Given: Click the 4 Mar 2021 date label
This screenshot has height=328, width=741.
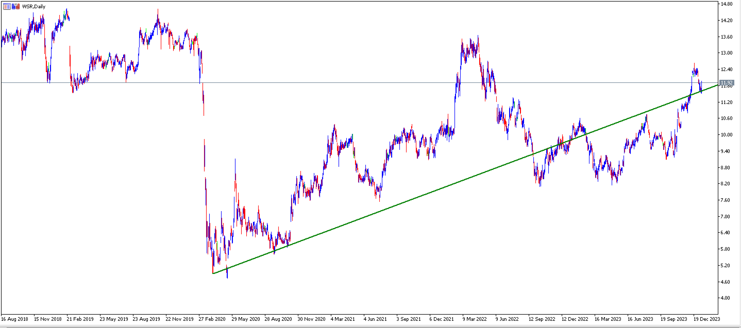Looking at the screenshot, I should pos(343,319).
